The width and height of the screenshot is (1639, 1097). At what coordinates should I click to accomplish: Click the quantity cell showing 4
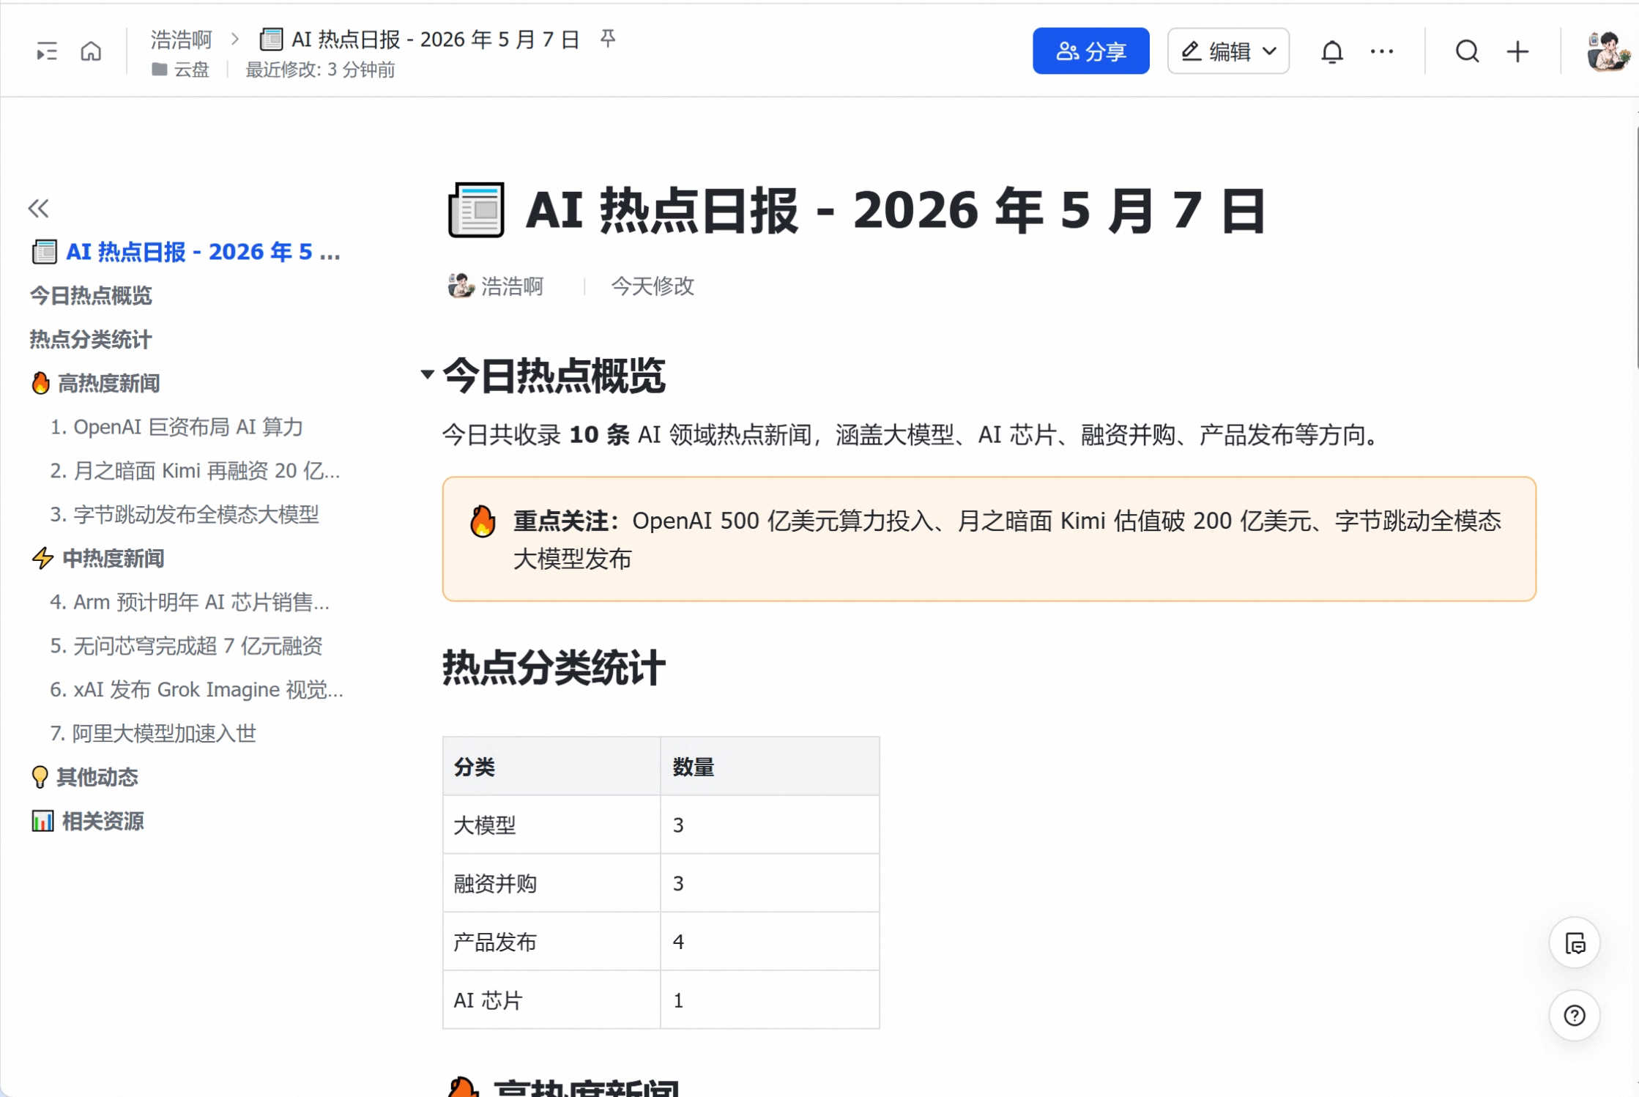point(770,942)
